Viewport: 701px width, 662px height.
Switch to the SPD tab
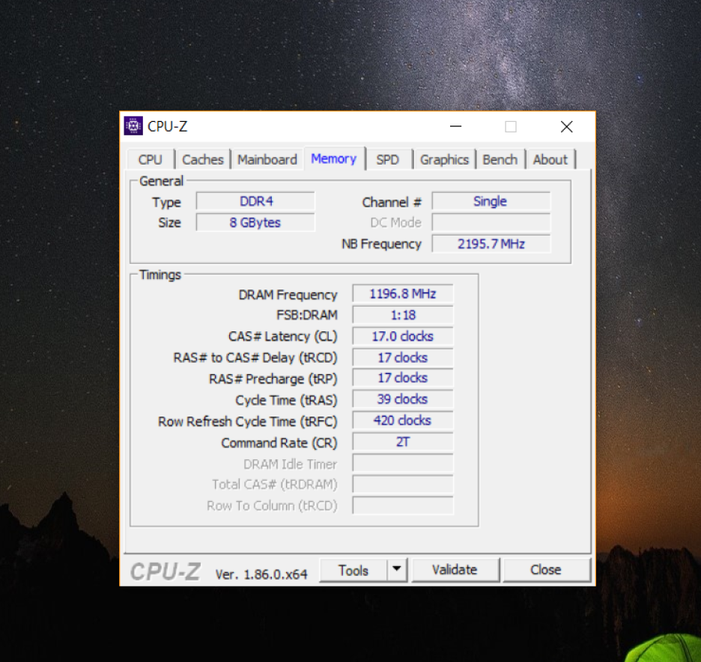click(388, 159)
